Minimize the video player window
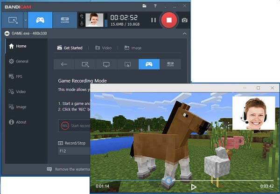Image resolution: width=280 pixels, height=194 pixels. (245, 88)
